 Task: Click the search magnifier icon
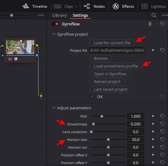click(x=154, y=15)
